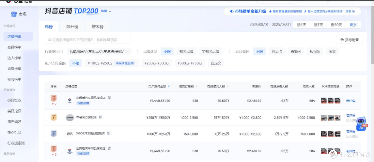Select 不限 under 品牌类型
This screenshot has height=162, width=374.
point(167,52)
